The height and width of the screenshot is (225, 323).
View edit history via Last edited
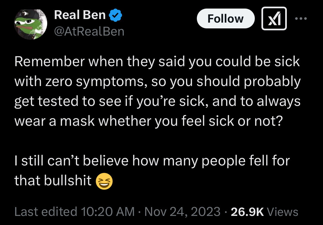46,212
